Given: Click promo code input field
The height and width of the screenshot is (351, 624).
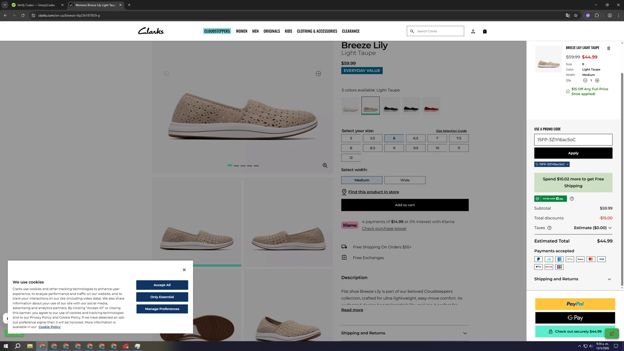Looking at the screenshot, I should coord(573,140).
